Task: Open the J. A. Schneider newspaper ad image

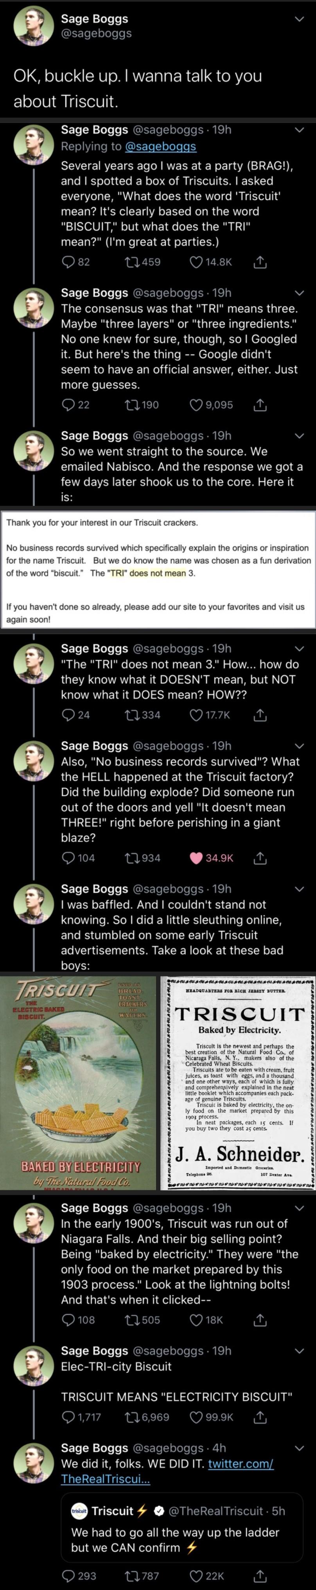Action: (x=237, y=1082)
